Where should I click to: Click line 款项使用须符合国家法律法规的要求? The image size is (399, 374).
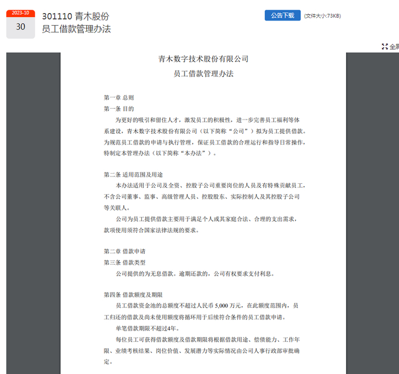pos(152,230)
